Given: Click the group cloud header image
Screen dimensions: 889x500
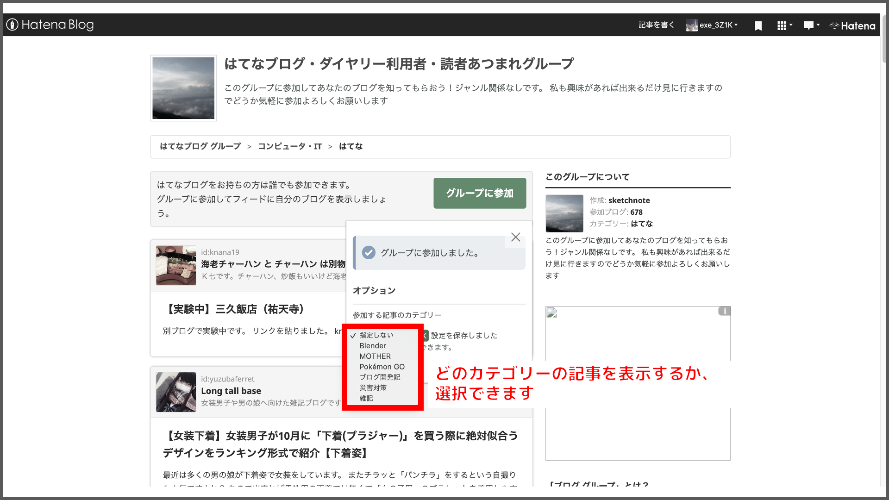Looking at the screenshot, I should 183,88.
